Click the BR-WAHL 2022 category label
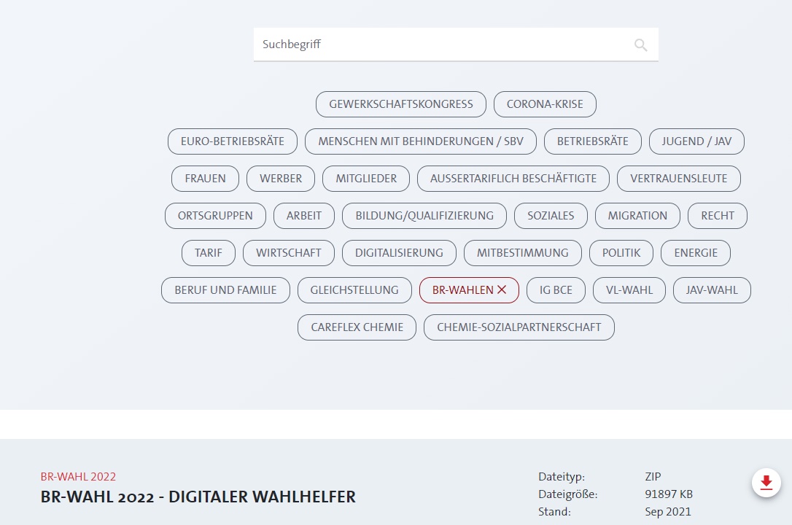This screenshot has width=792, height=525. tap(78, 476)
